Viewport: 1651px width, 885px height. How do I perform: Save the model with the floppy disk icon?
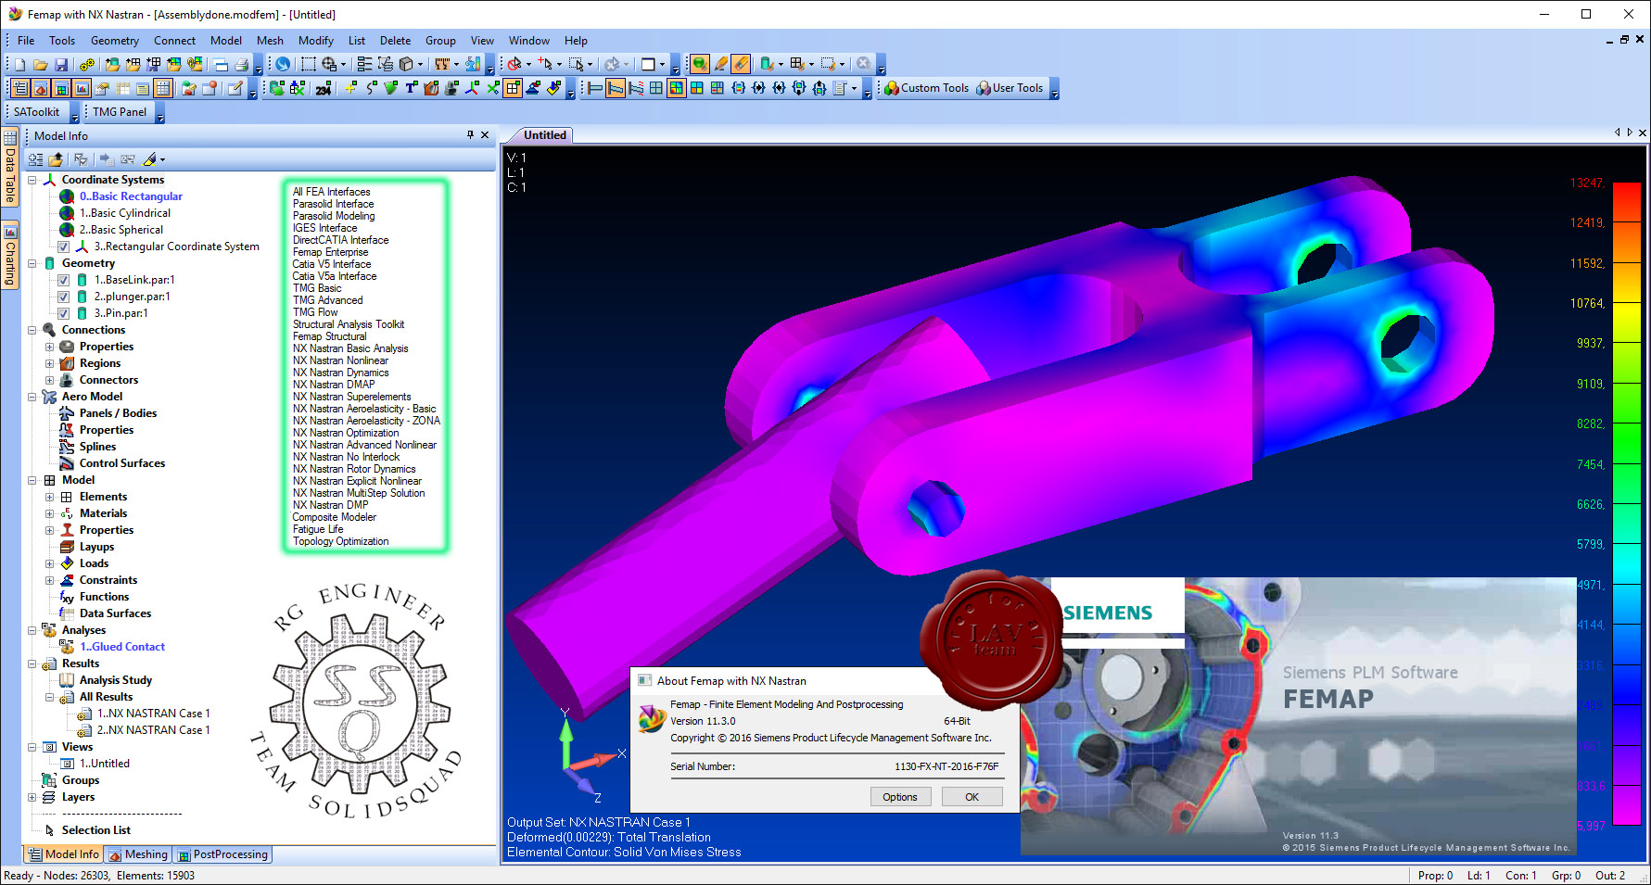tap(61, 64)
